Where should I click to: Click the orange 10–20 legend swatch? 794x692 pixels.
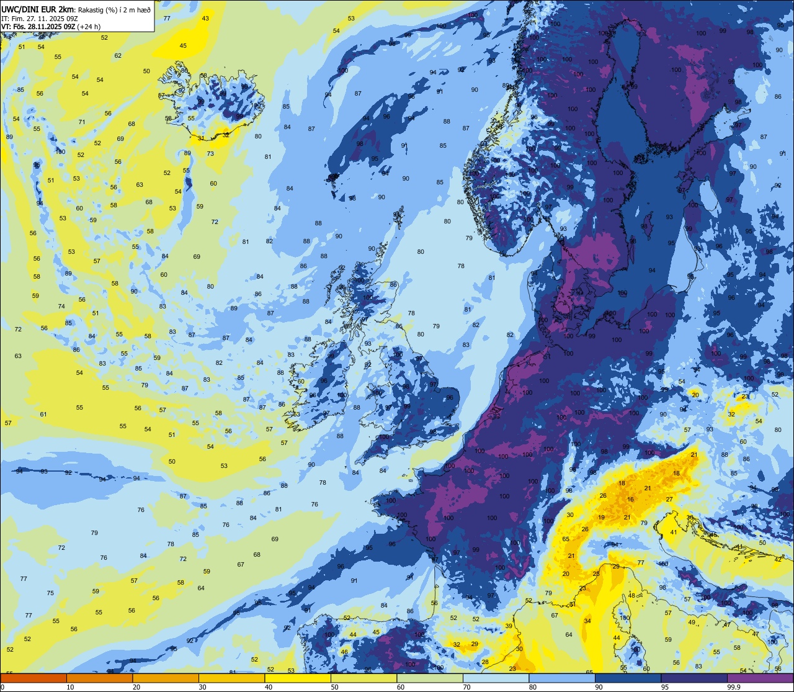[x=99, y=678]
